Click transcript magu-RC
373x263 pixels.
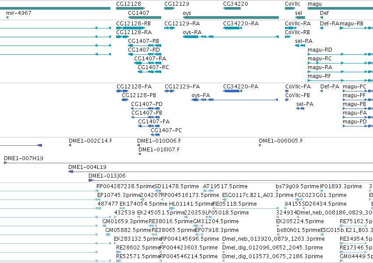tap(340, 63)
